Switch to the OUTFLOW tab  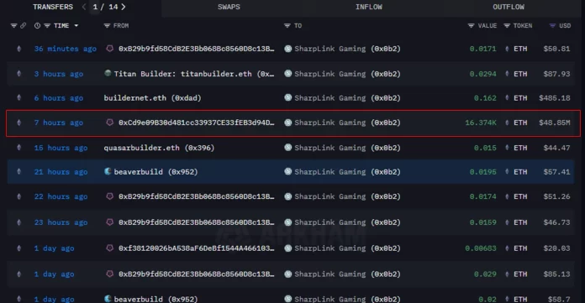509,7
